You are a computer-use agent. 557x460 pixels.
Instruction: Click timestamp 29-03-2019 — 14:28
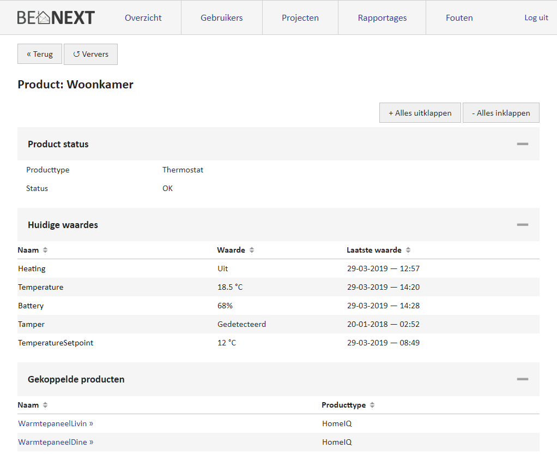click(x=383, y=306)
